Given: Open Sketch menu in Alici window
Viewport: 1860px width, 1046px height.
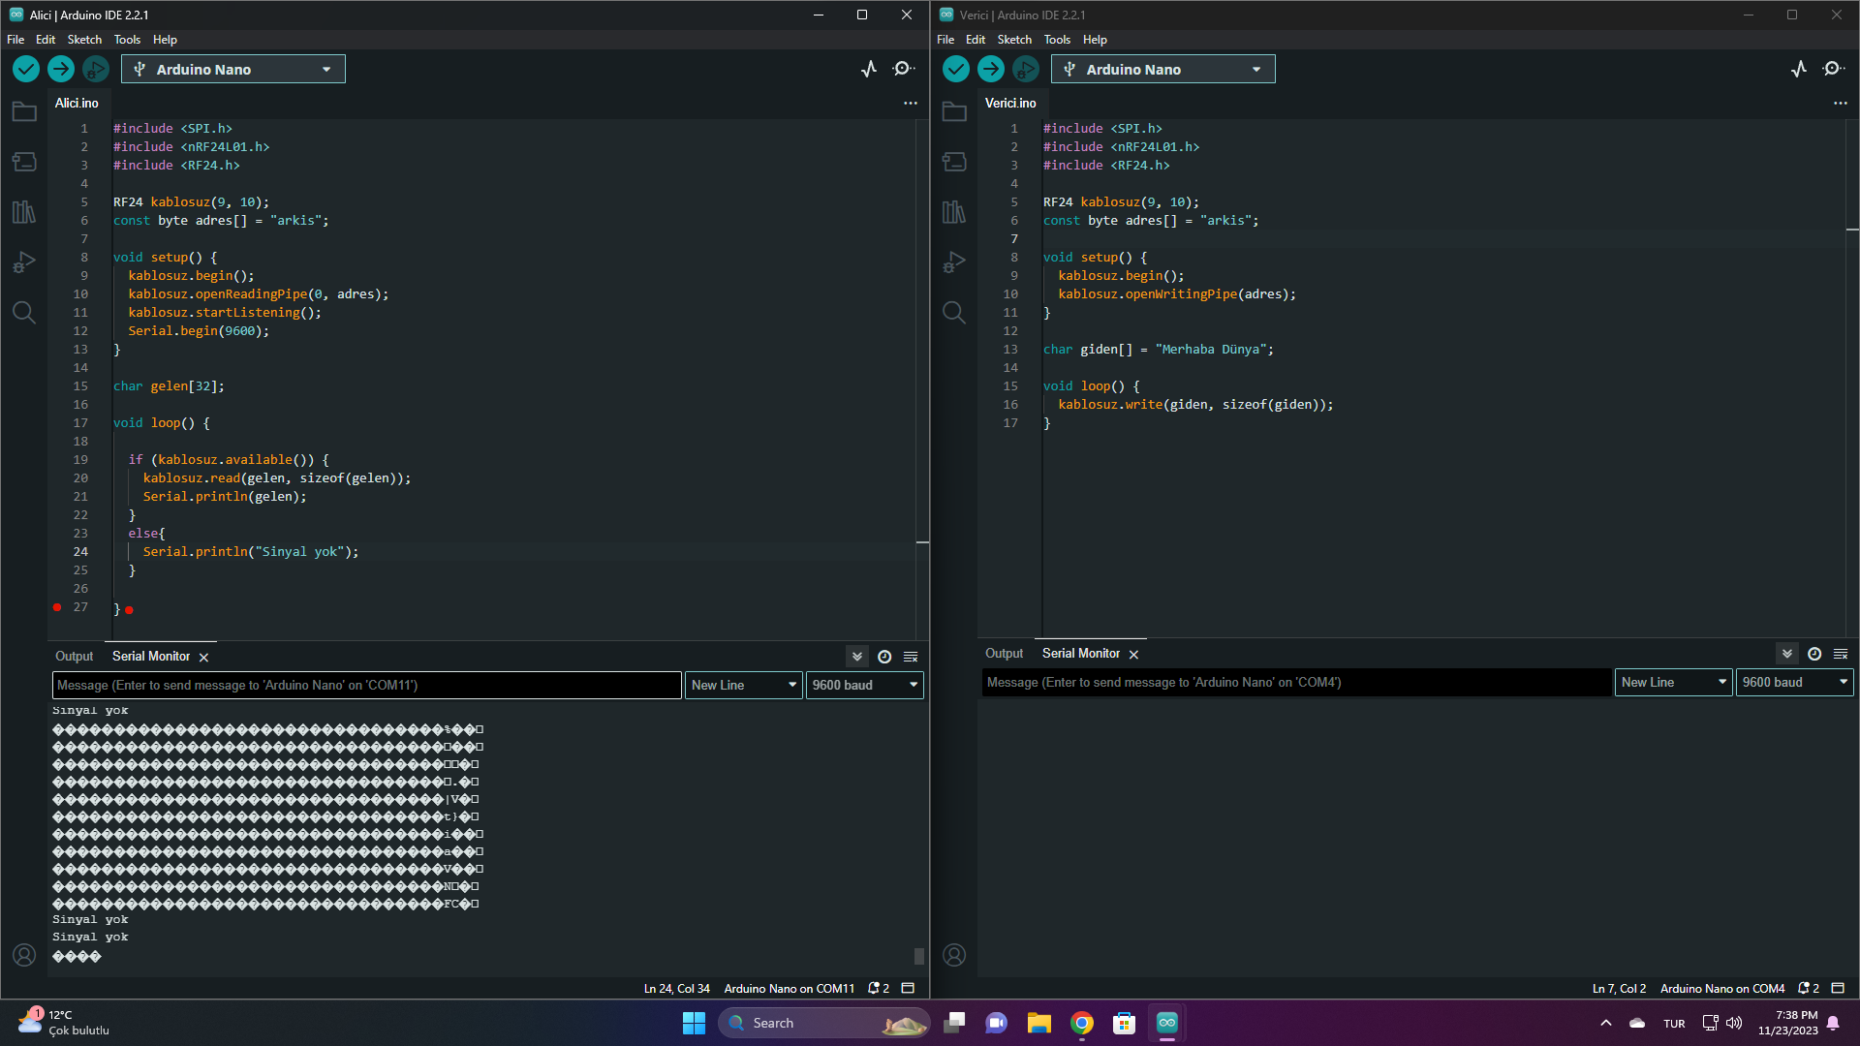Looking at the screenshot, I should tap(84, 40).
